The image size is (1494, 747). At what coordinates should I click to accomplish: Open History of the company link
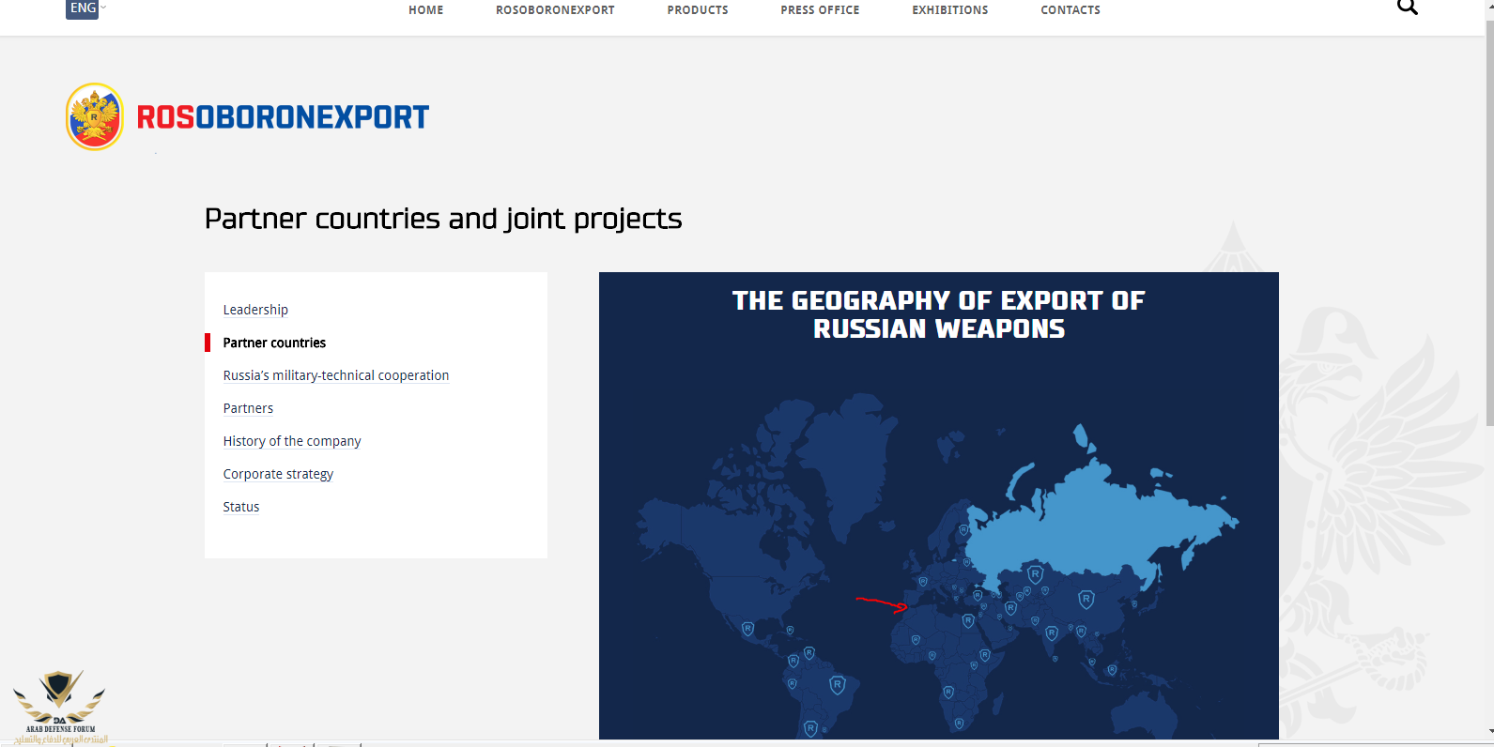[x=291, y=441]
